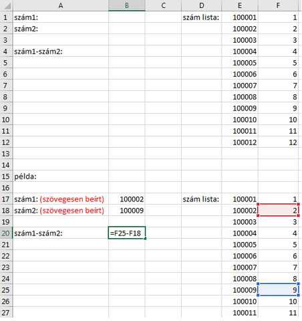The height and width of the screenshot is (321, 302).
Task: Click cell E11 with value 100011
Action: pos(240,131)
